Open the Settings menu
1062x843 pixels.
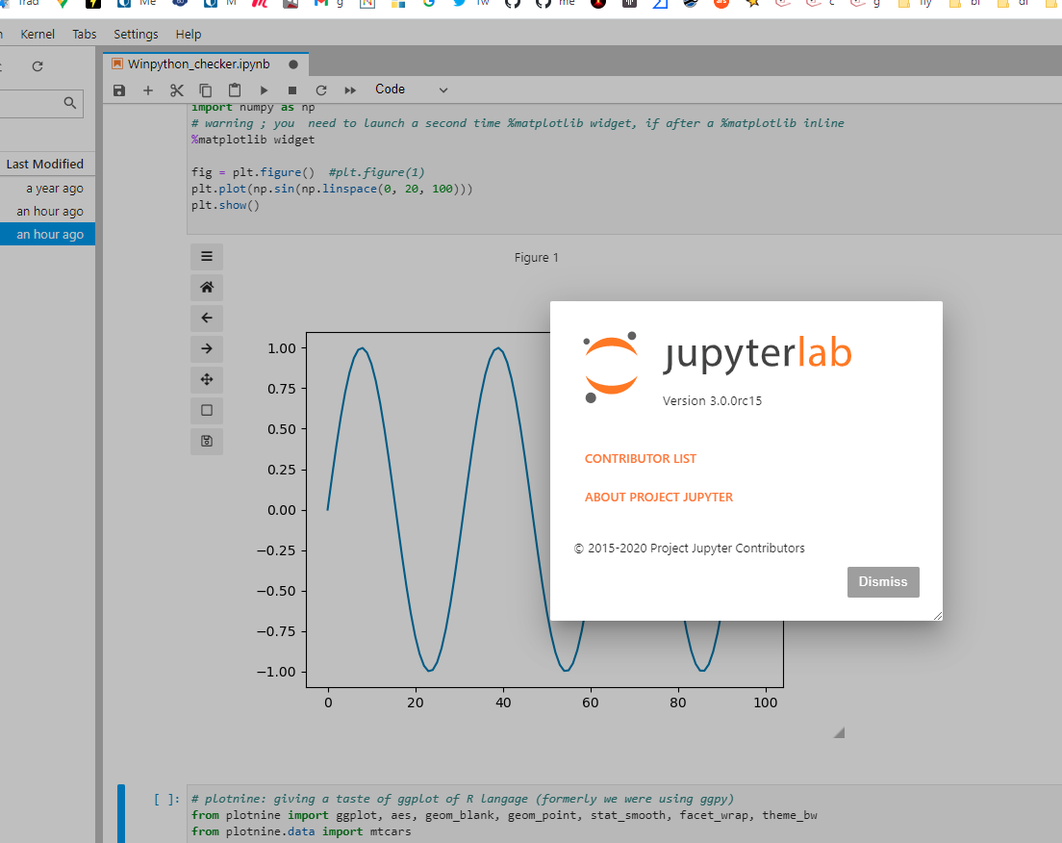(x=135, y=34)
